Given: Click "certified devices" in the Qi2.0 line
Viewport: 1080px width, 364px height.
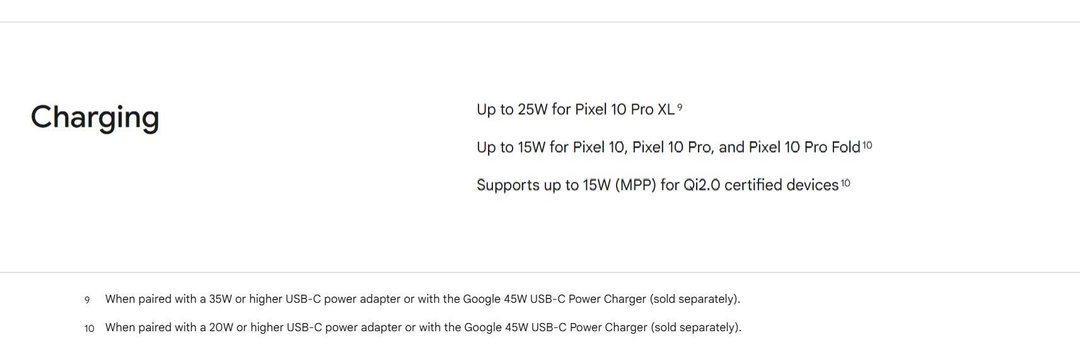Looking at the screenshot, I should 781,185.
